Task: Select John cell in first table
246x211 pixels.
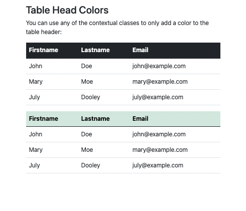Action: coord(36,66)
